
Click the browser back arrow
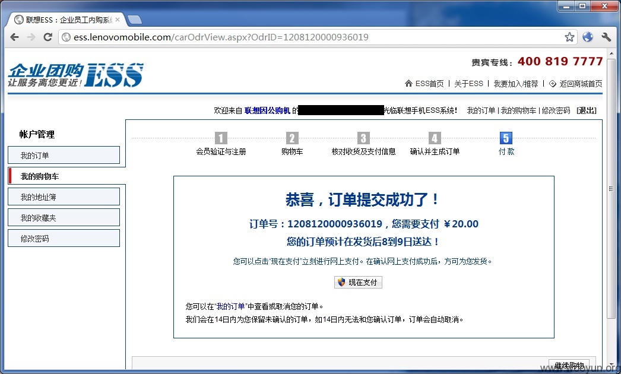(x=15, y=37)
